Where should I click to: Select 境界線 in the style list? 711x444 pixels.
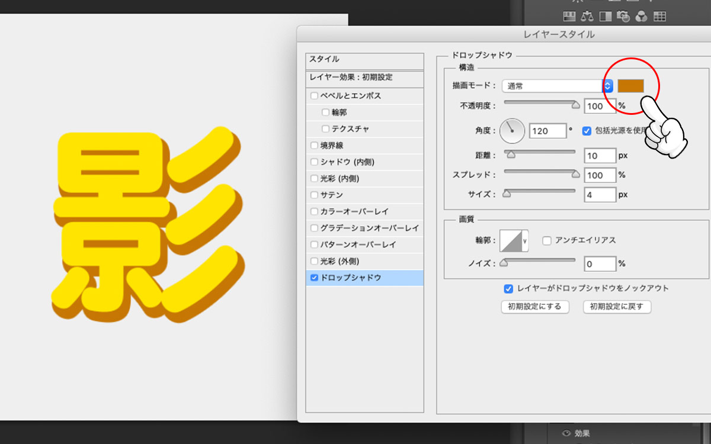click(x=332, y=145)
